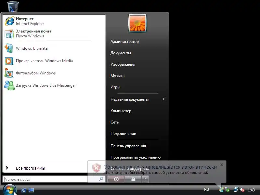The width and height of the screenshot is (260, 195).
Task: Expand Все программы list
Action: coord(54,168)
